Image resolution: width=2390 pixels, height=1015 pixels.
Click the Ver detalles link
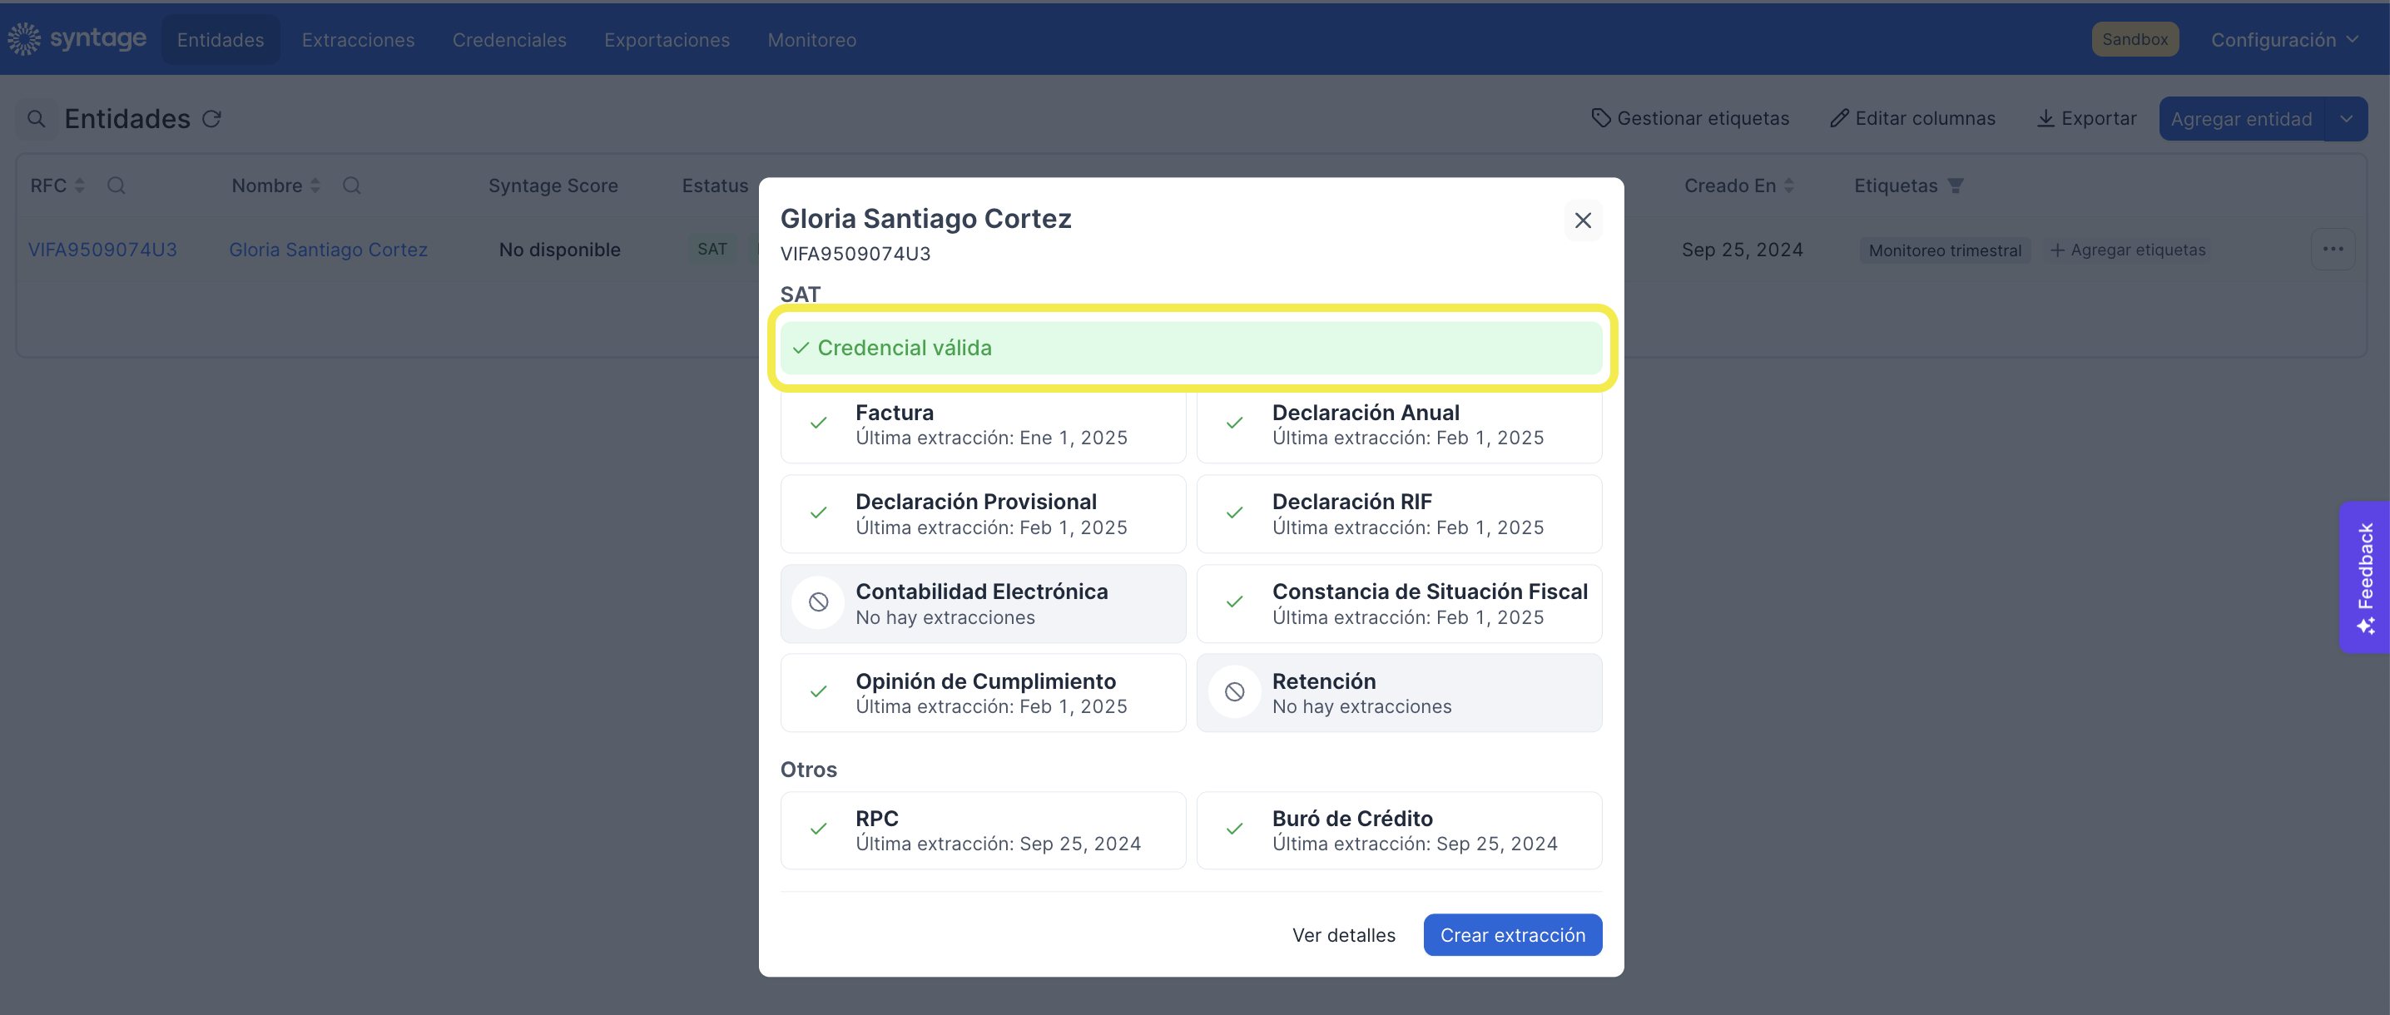click(1343, 934)
